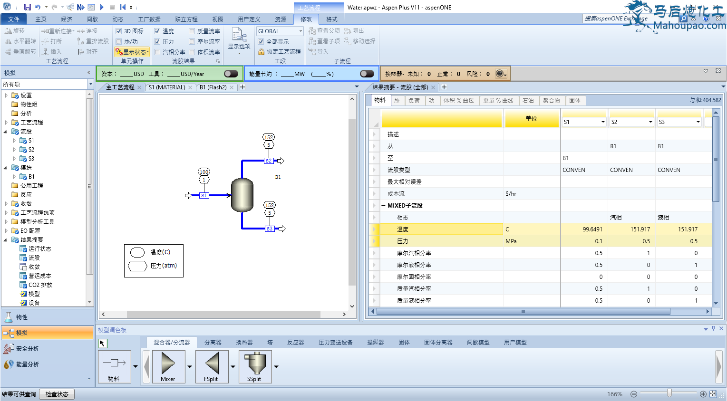Collapse the 模块 blocks tree node

pos(6,168)
